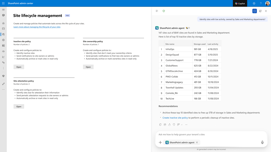Click the SharePoint admin agent header name
Image resolution: width=271 pixels, height=152 pixels.
coord(172,28)
